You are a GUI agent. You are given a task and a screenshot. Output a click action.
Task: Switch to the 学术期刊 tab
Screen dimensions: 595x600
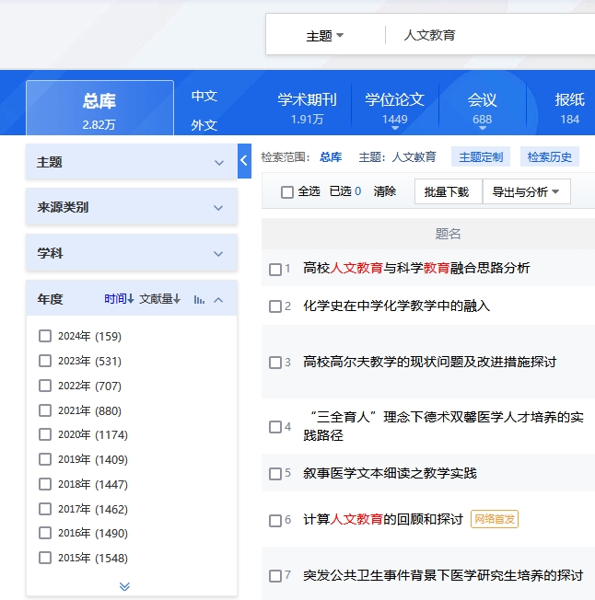pyautogui.click(x=307, y=108)
